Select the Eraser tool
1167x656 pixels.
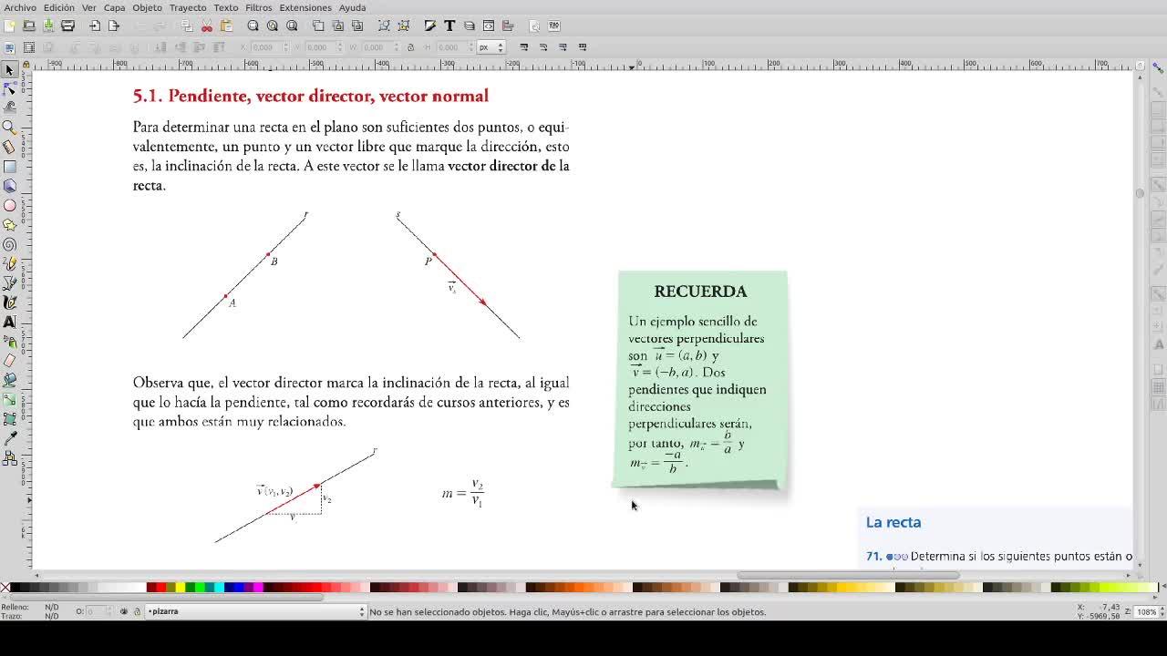click(x=10, y=361)
